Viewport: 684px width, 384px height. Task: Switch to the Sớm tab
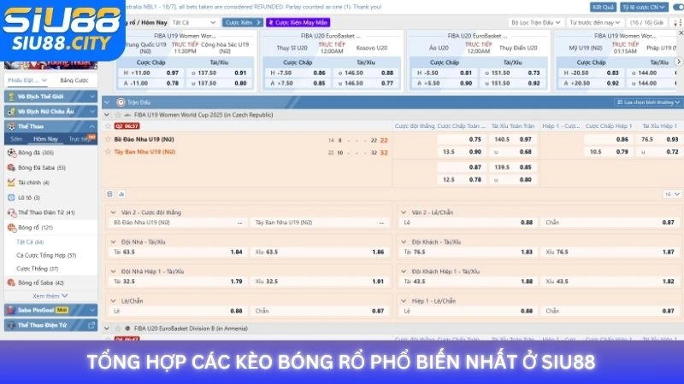coord(16,139)
